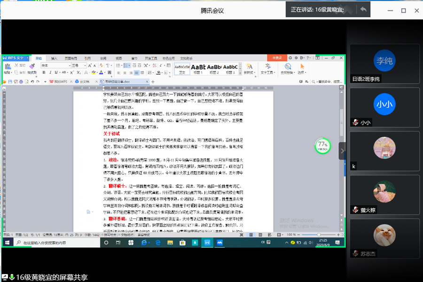
Task: Toggle justified paragraph alignment
Action: (136, 73)
